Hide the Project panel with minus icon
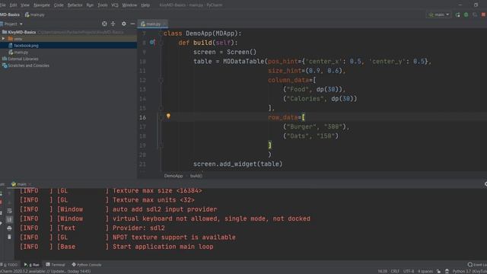Screen dimensions: 487x274 point(132,24)
